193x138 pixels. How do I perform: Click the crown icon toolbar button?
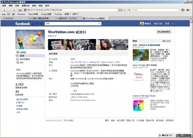[x=20, y=10]
